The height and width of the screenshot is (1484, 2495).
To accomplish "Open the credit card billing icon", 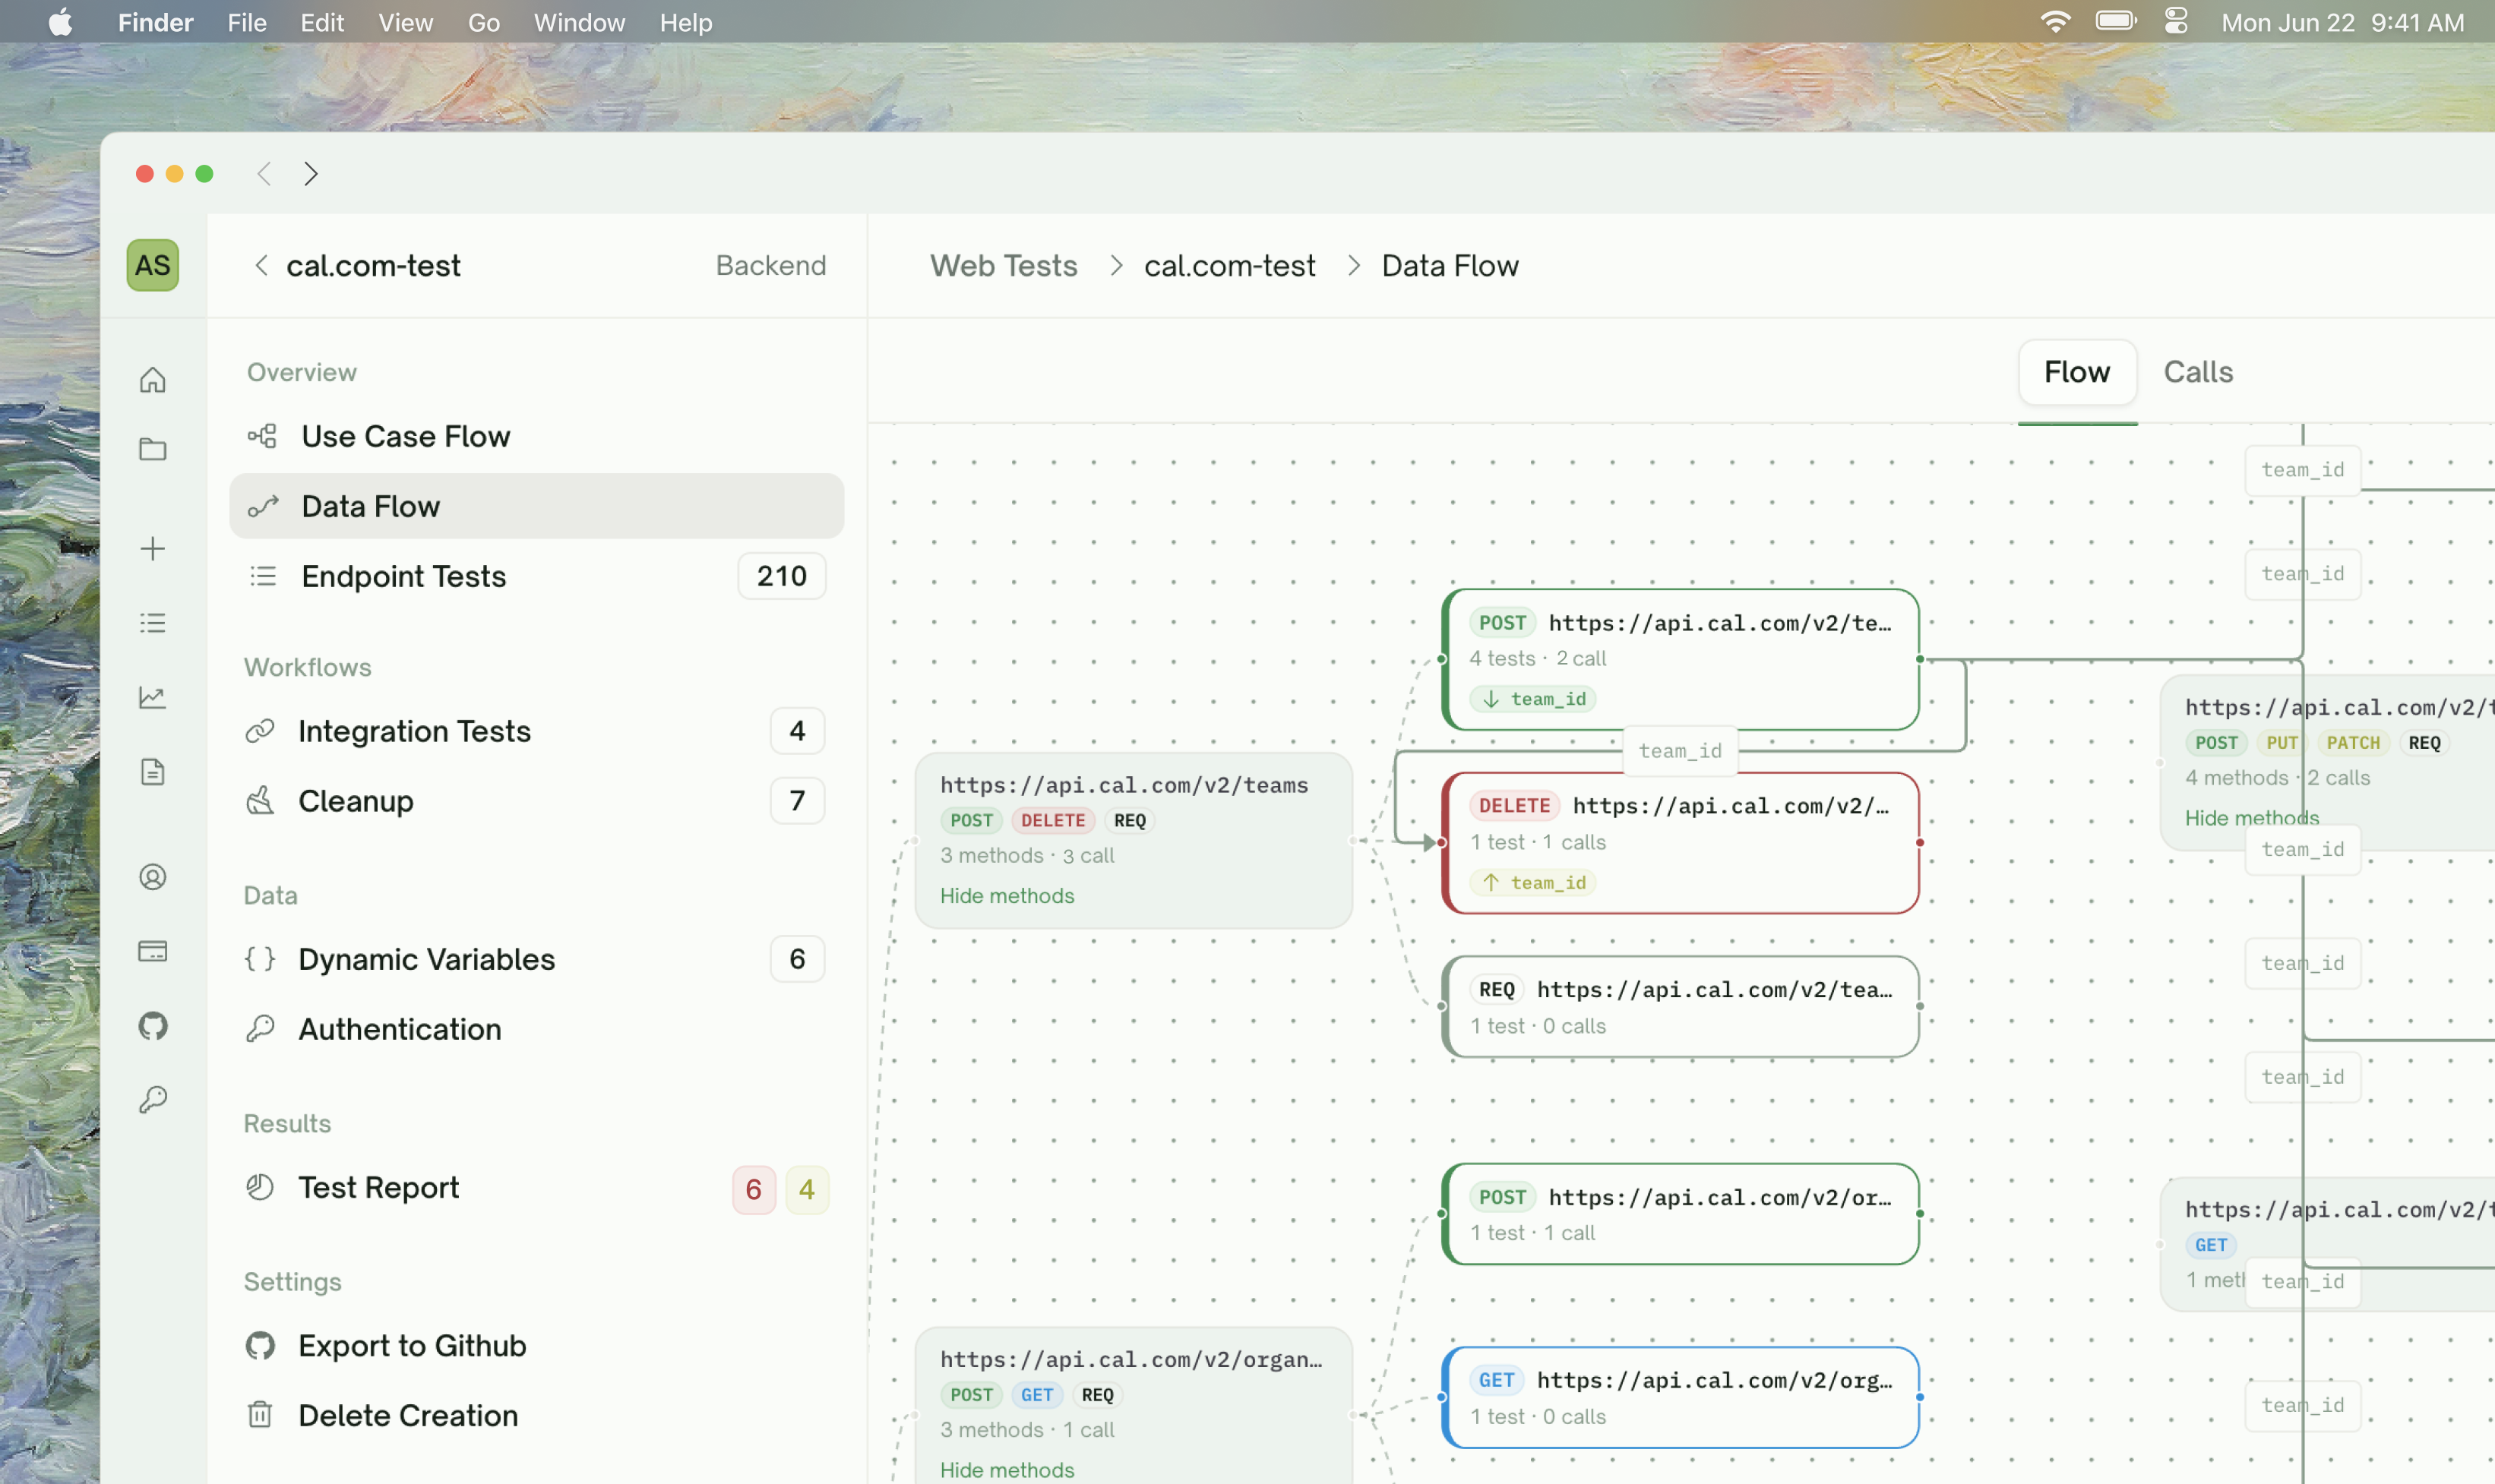I will point(152,951).
